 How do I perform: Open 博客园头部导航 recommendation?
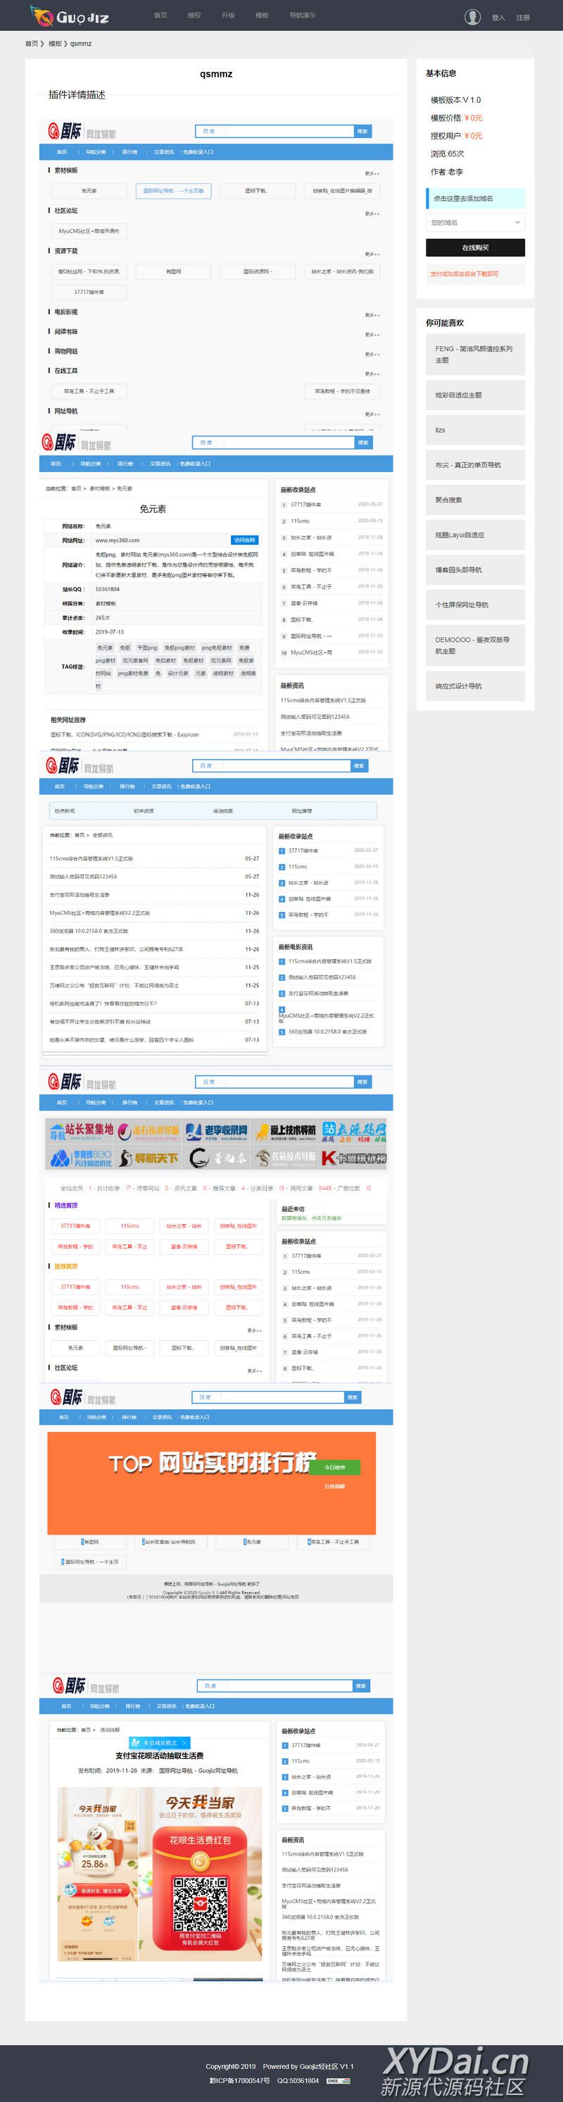click(x=475, y=570)
